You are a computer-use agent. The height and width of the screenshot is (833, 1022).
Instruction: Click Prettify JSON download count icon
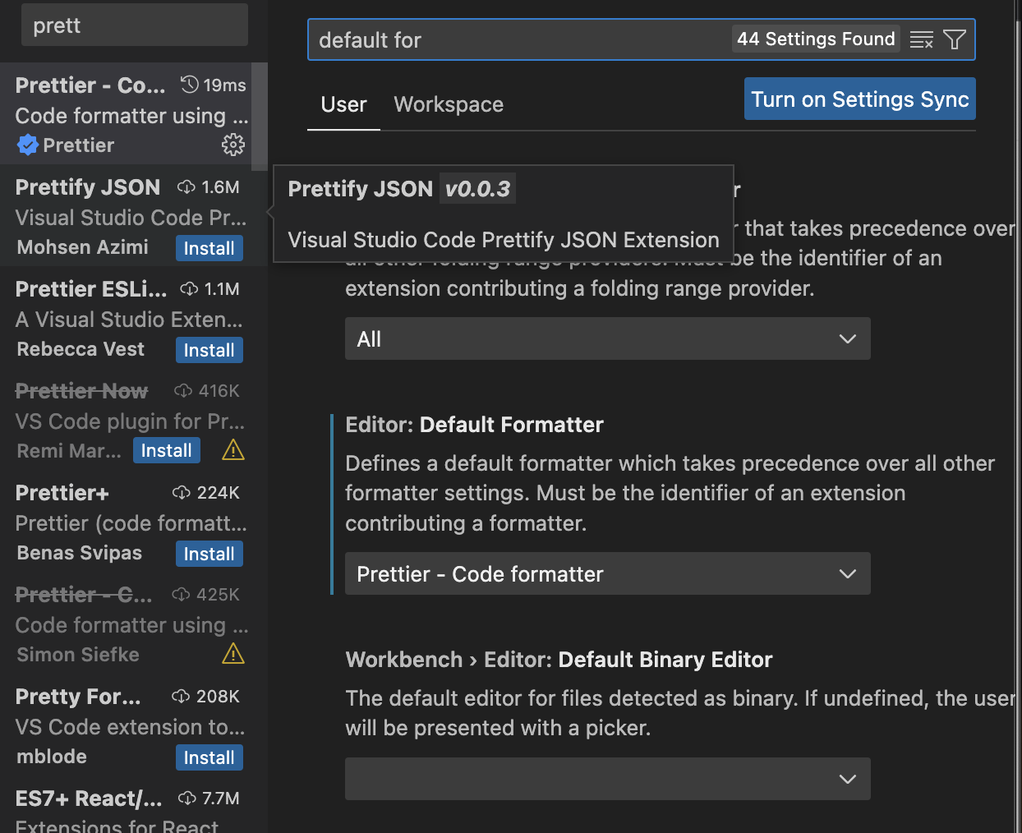click(186, 187)
